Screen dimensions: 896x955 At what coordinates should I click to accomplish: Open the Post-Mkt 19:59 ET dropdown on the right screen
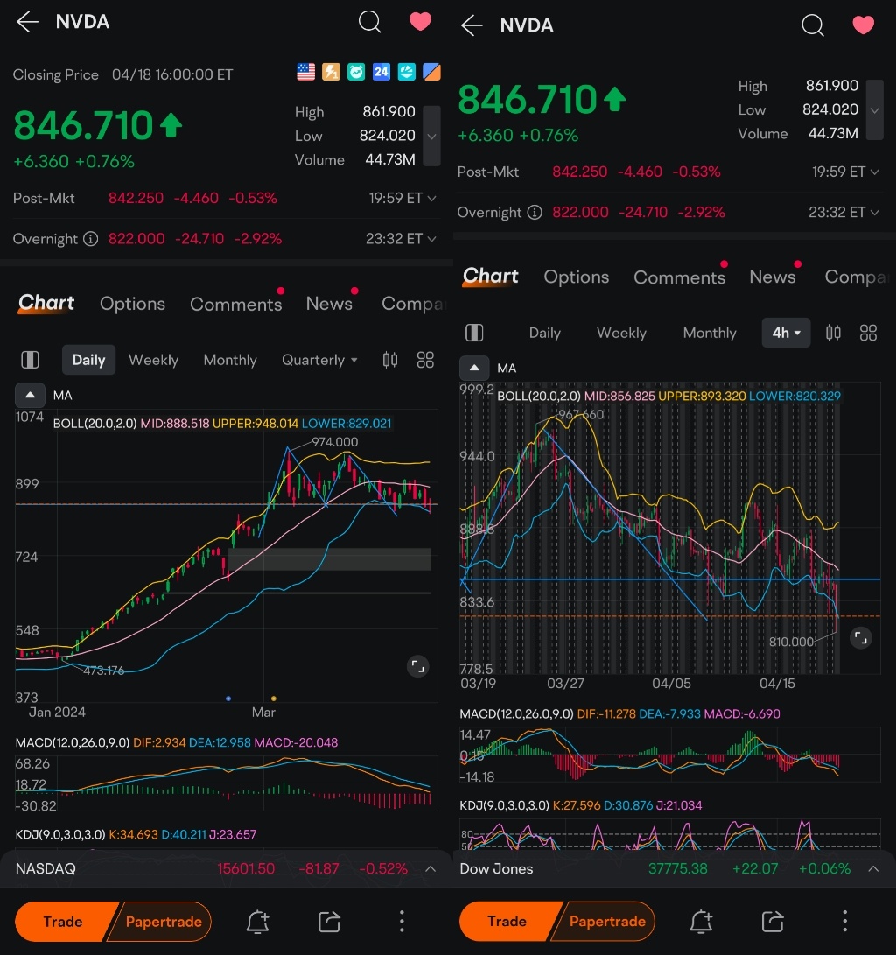[x=845, y=172]
